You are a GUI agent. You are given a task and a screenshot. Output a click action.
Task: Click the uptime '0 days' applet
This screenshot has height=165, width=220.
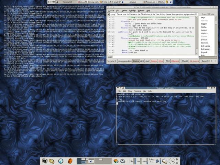tap(152, 161)
